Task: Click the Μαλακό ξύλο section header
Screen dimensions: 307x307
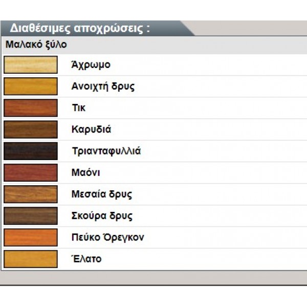Action: pyautogui.click(x=36, y=45)
